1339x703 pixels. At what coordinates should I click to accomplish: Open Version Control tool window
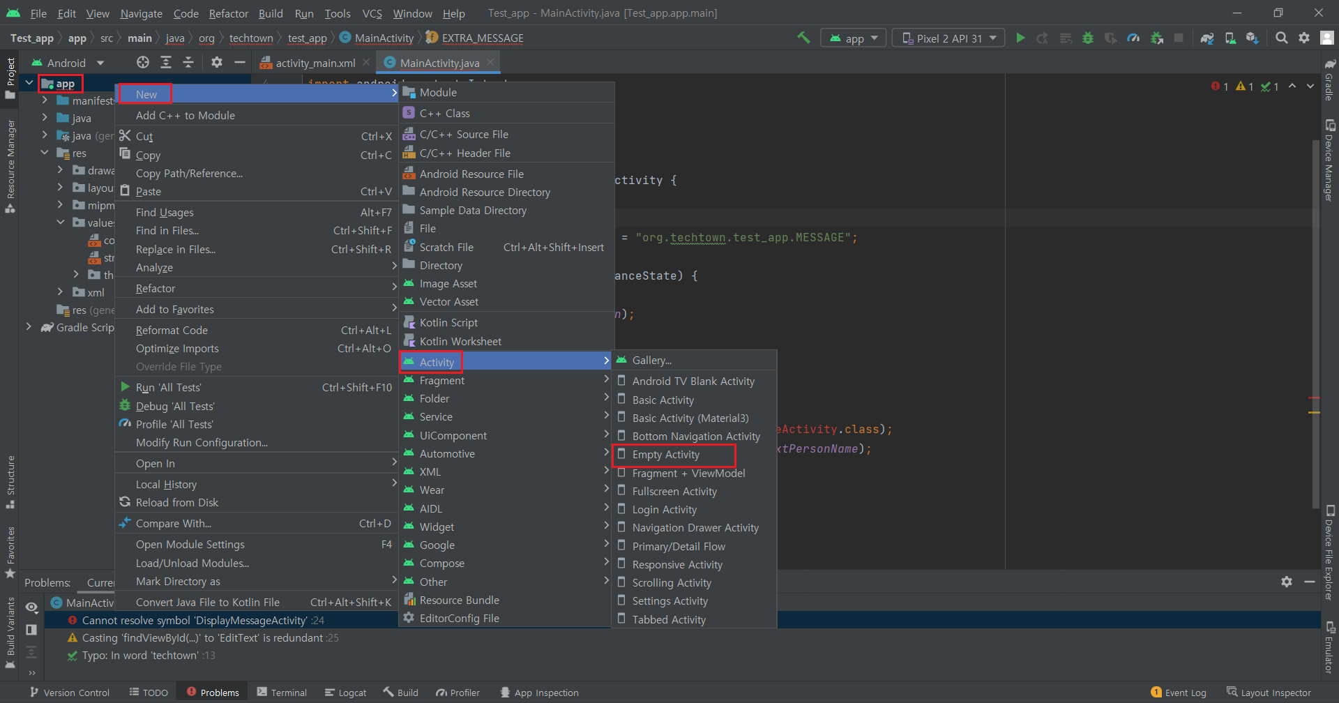[70, 693]
